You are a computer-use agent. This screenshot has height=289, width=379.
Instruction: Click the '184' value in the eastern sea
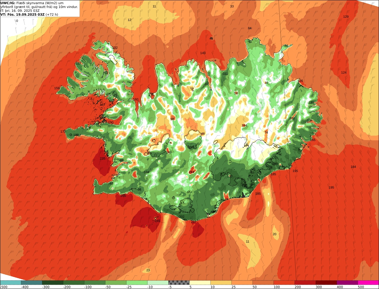tap(353, 167)
